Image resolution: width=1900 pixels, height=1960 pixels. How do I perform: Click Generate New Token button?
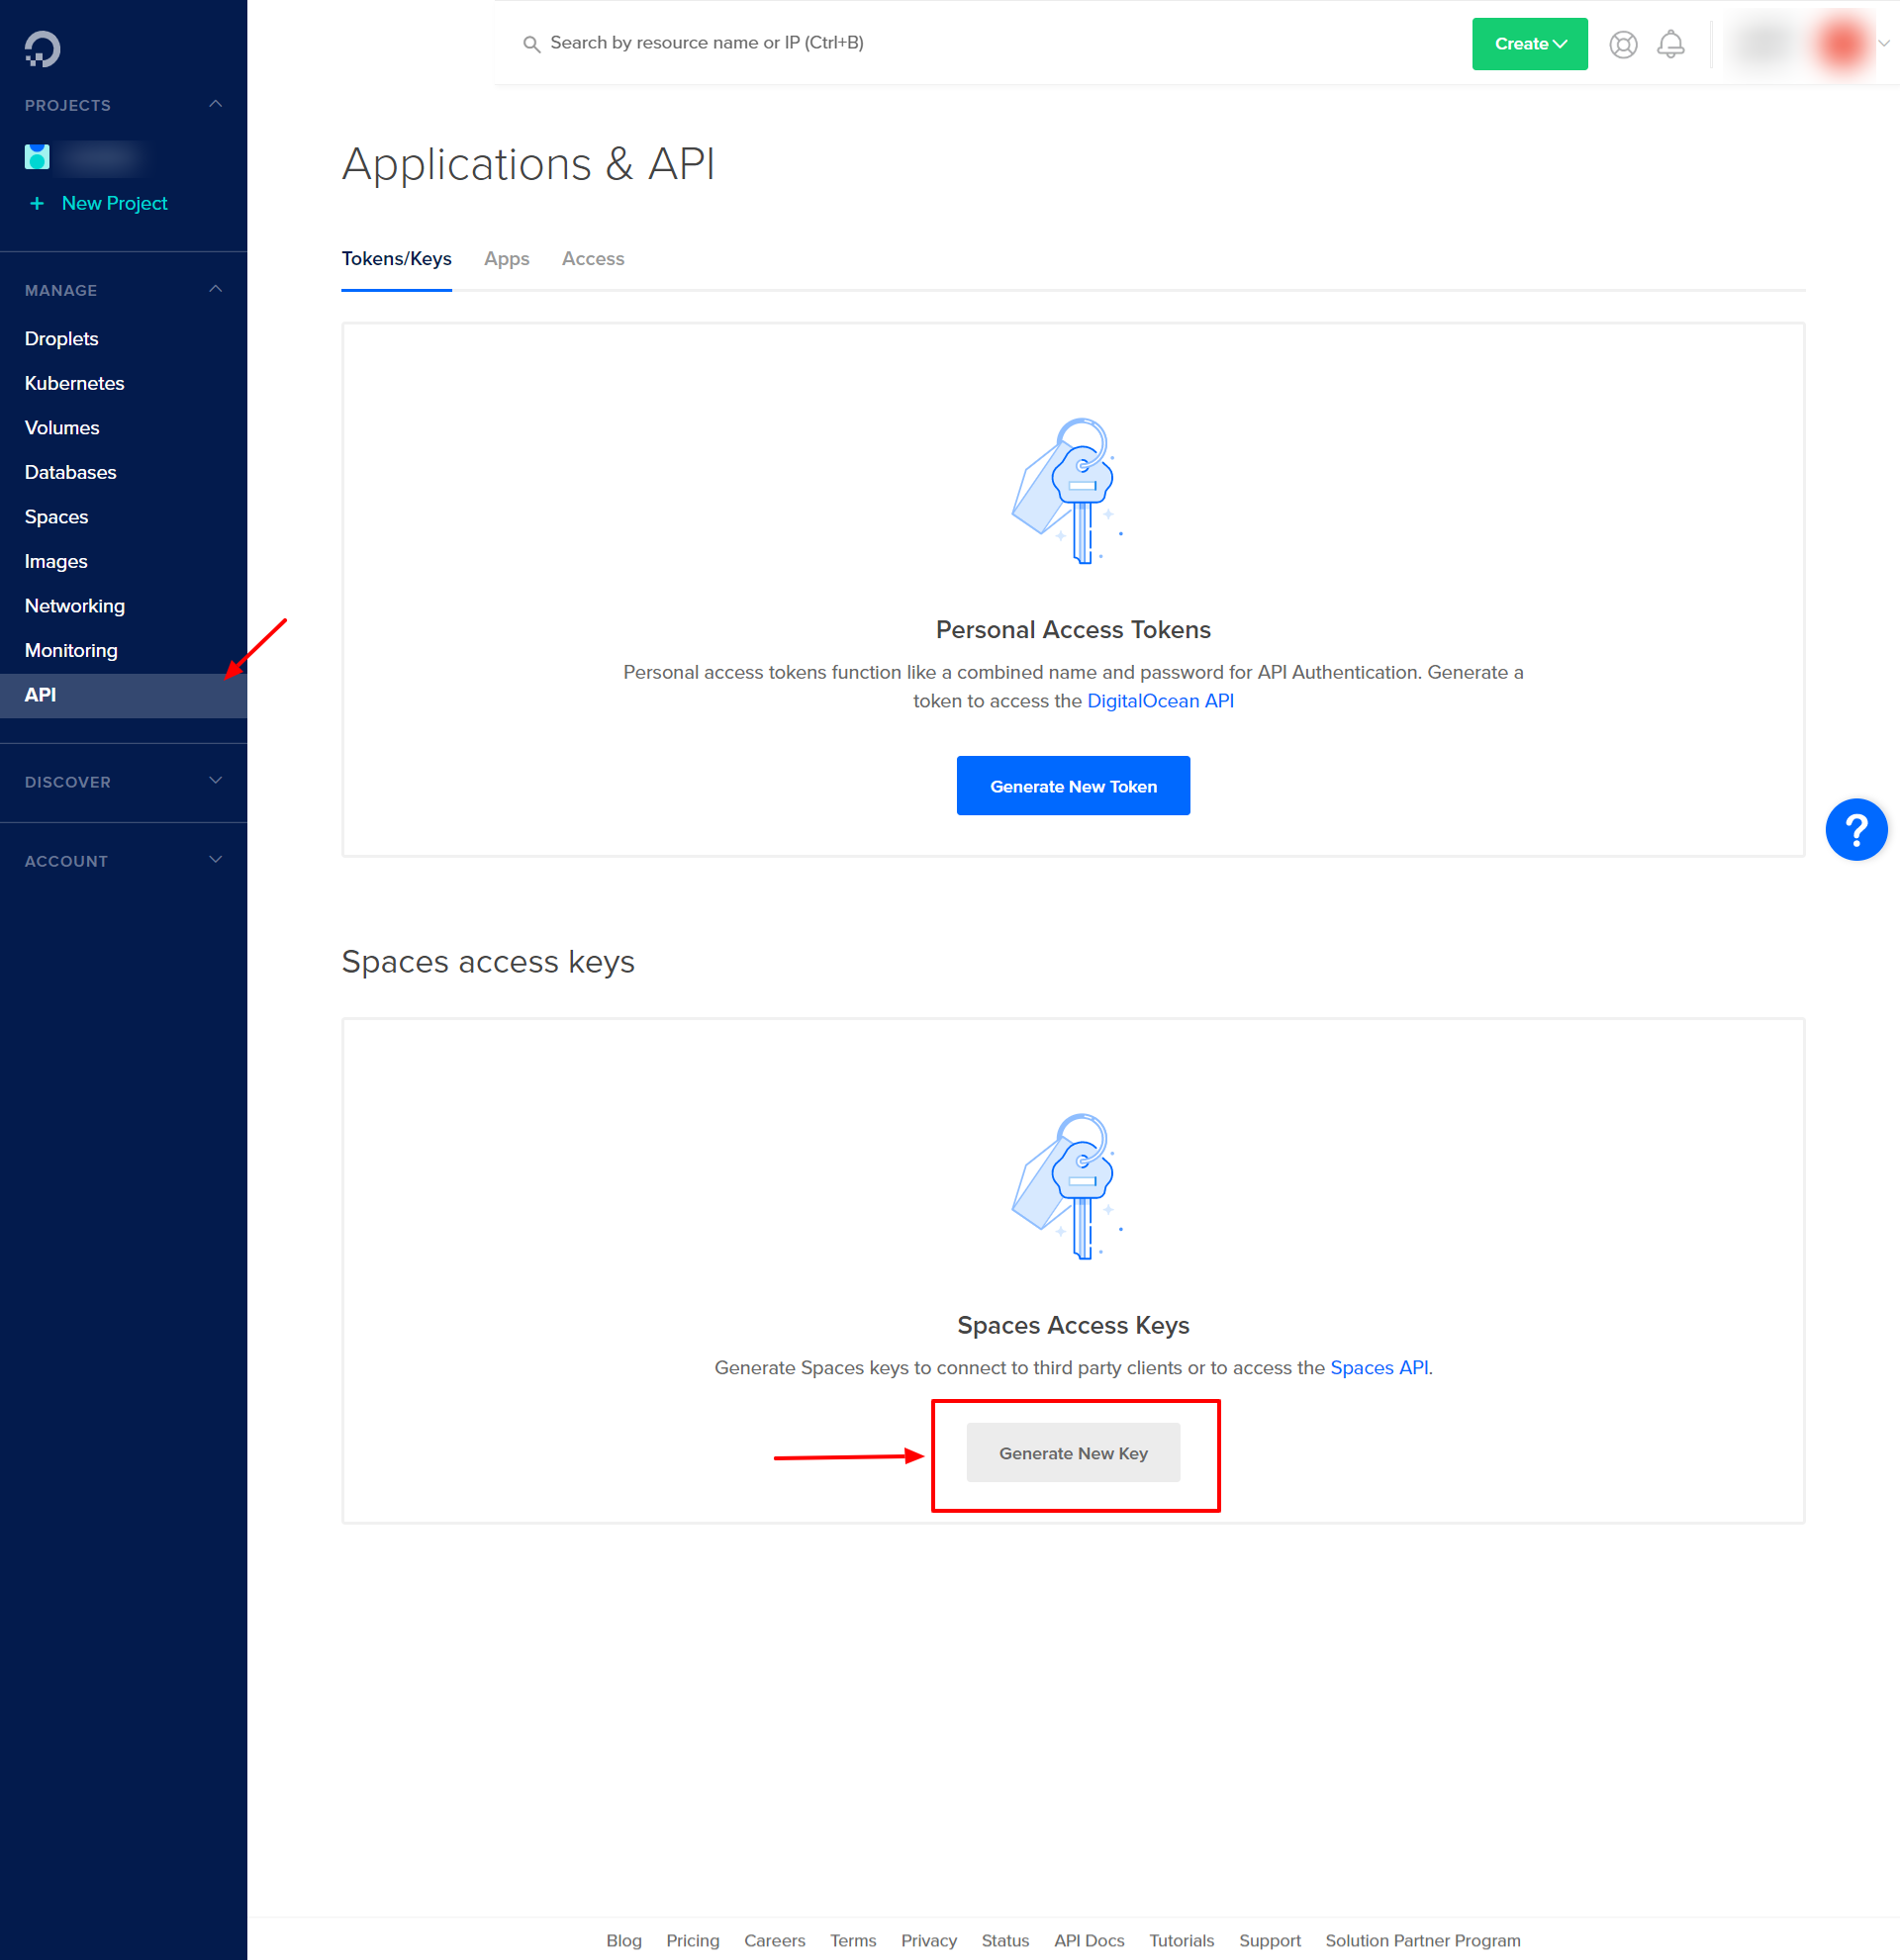tap(1072, 786)
